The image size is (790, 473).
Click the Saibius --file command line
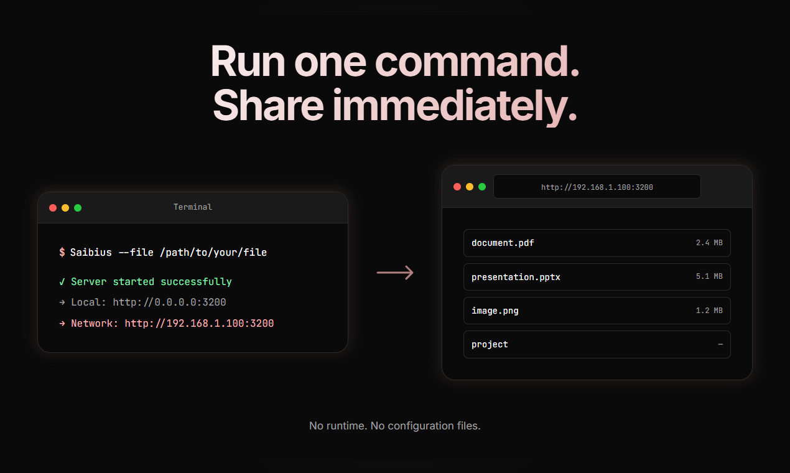tap(163, 253)
